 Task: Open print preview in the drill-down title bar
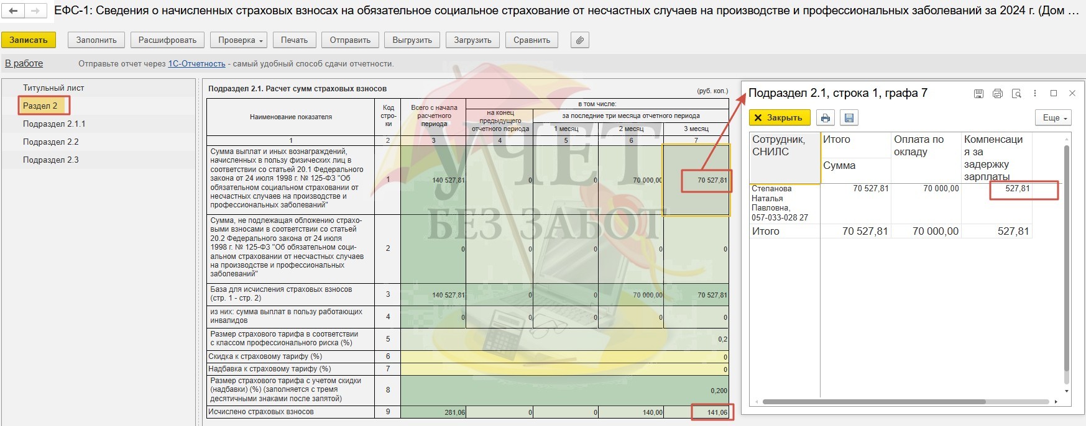pos(1016,94)
